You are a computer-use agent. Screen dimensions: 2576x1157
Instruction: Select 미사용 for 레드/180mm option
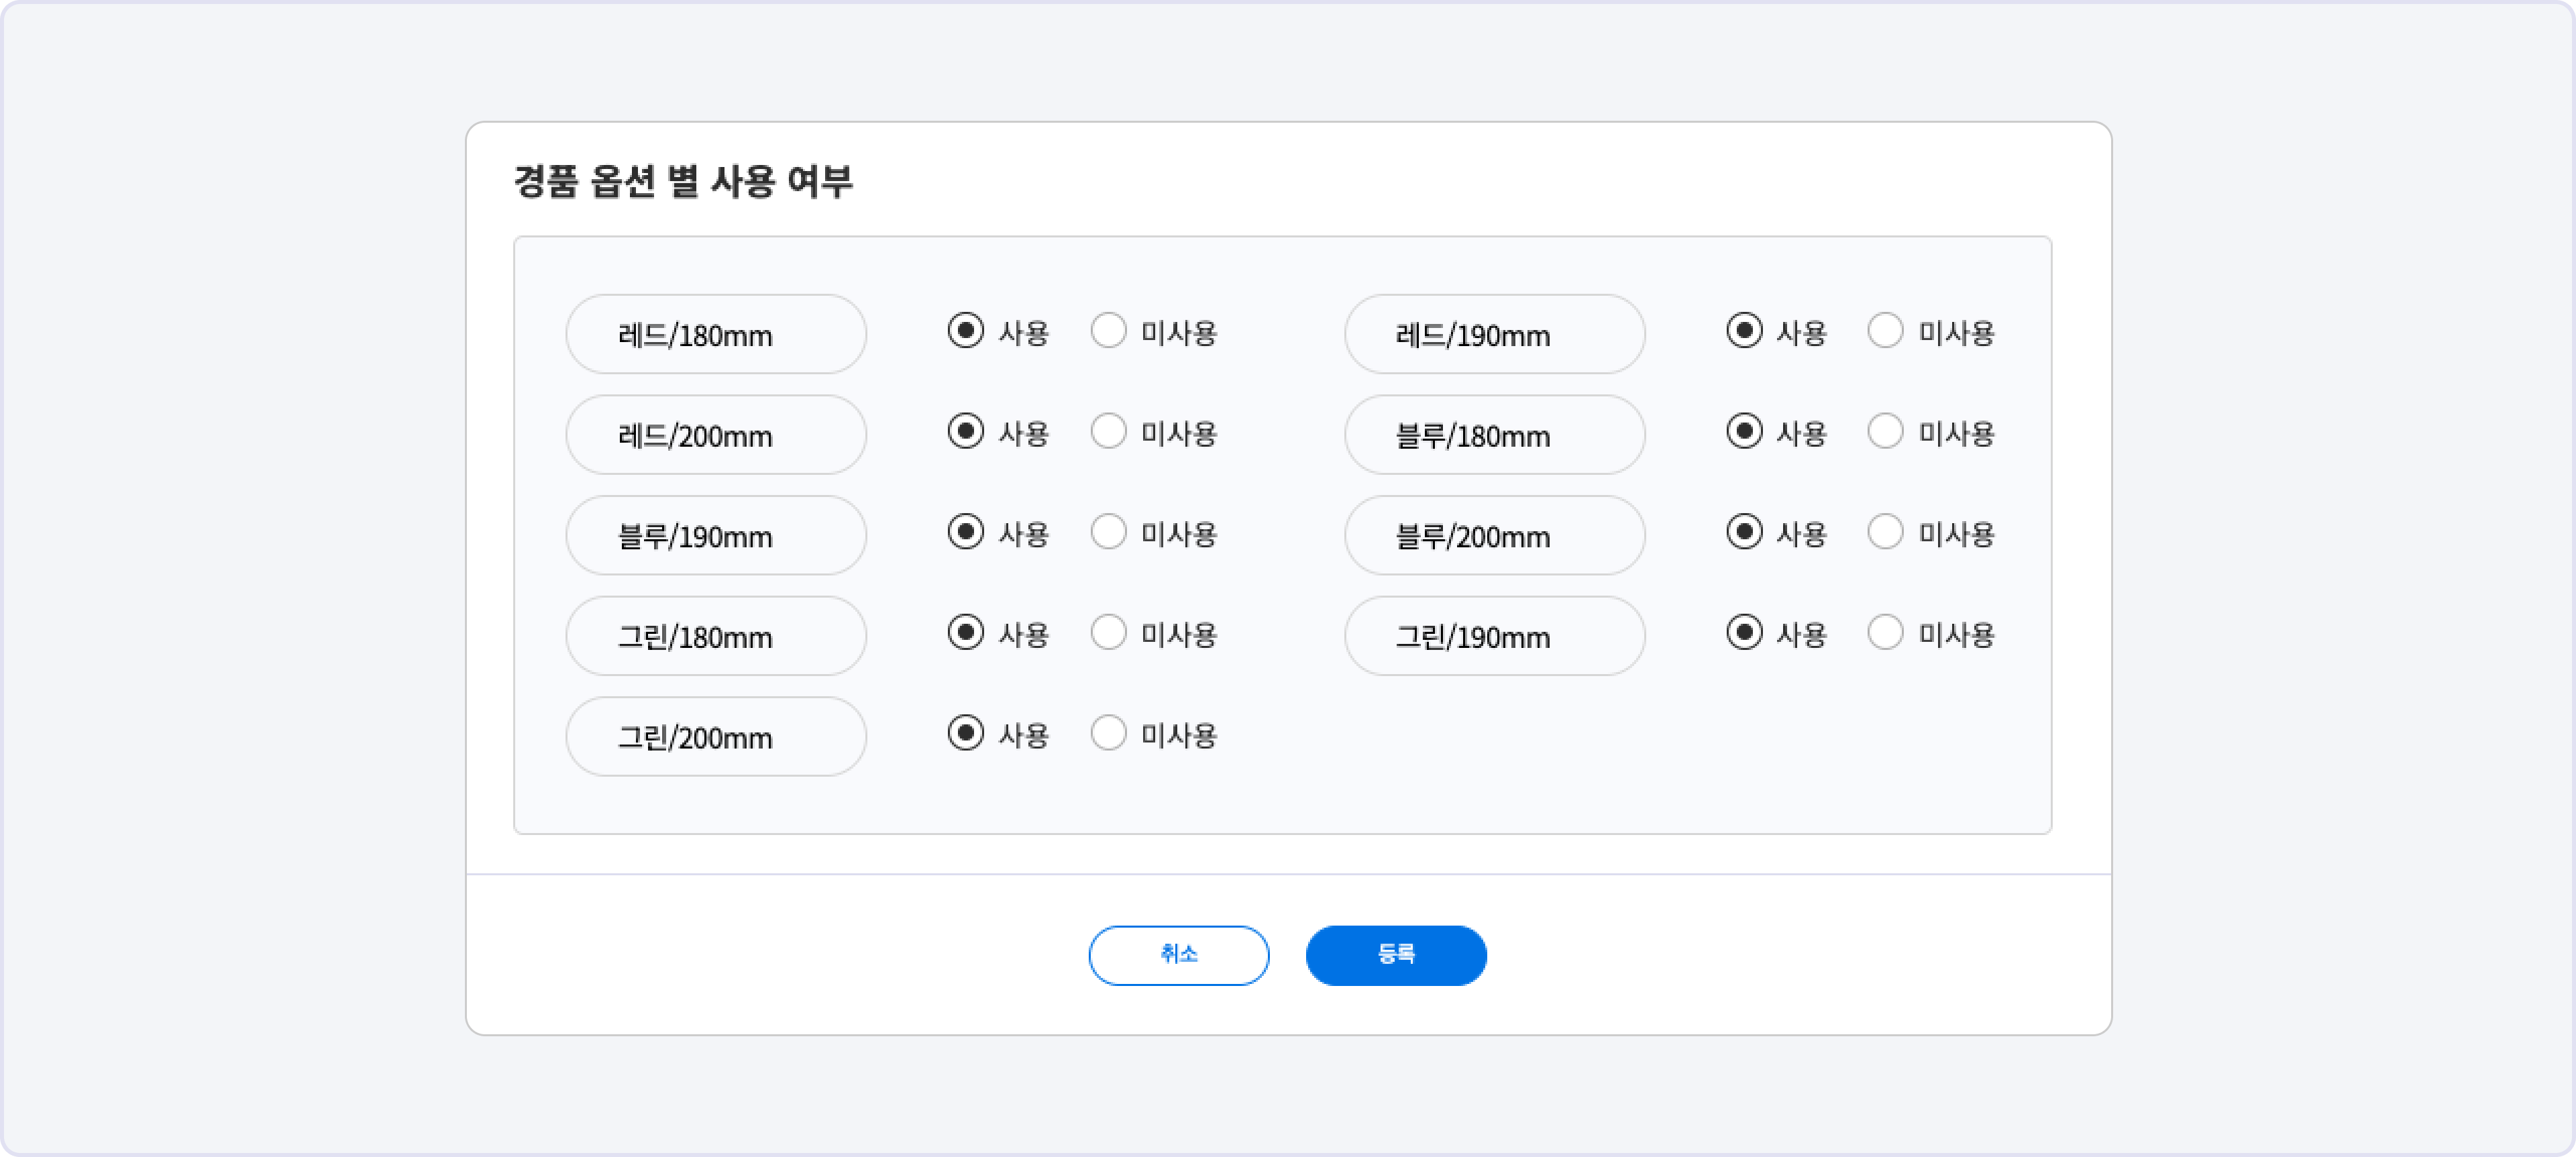(1108, 331)
